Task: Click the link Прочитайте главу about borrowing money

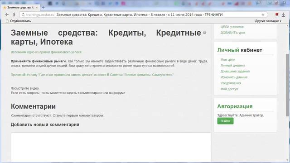Action: pos(92,75)
